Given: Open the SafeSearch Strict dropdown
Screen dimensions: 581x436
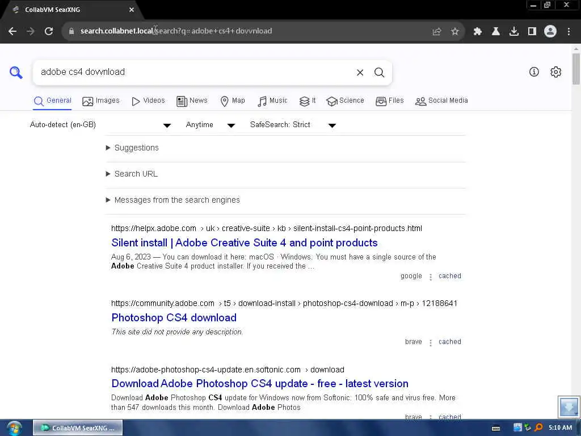Looking at the screenshot, I should (293, 125).
